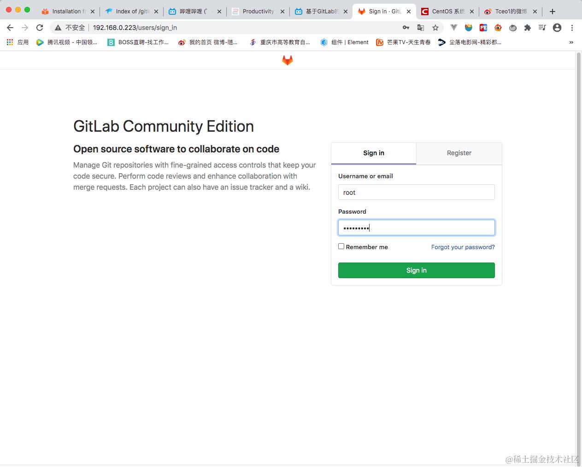The height and width of the screenshot is (467, 582).
Task: Open 尘落电影网 bookmark
Action: tap(470, 42)
